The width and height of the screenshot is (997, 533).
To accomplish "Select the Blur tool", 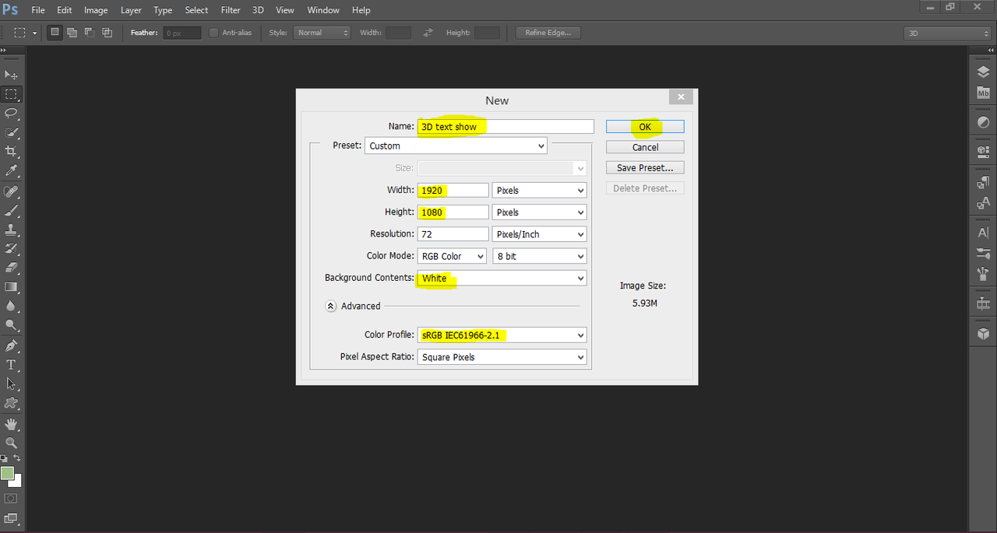I will click(11, 307).
